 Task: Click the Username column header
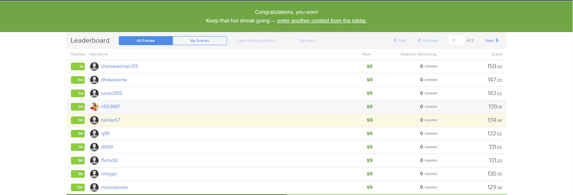pos(98,54)
